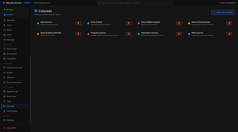The width and height of the screenshot is (238, 132).
Task: Select the Helicopter Licence teal dot
Action: [x=139, y=34]
